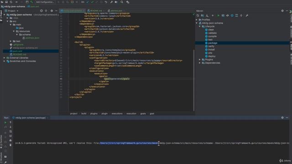Click the 'executions' breadcrumb item
Image resolution: width=292 pixels, height=164 pixels.
click(x=117, y=113)
